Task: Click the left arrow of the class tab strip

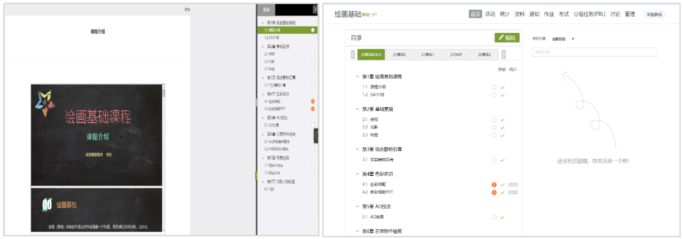Action: 353,55
